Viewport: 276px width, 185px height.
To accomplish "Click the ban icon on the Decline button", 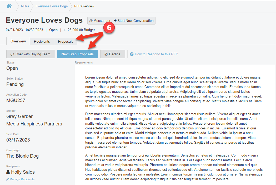I will coord(106,54).
